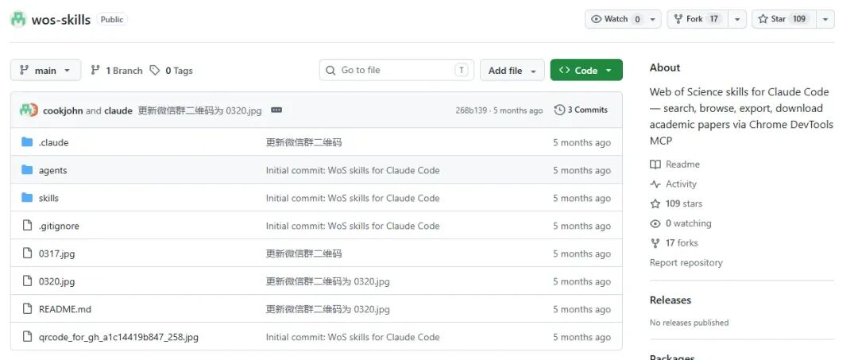Image resolution: width=858 pixels, height=360 pixels.
Task: Open the green Code dropdown button
Action: tap(586, 70)
